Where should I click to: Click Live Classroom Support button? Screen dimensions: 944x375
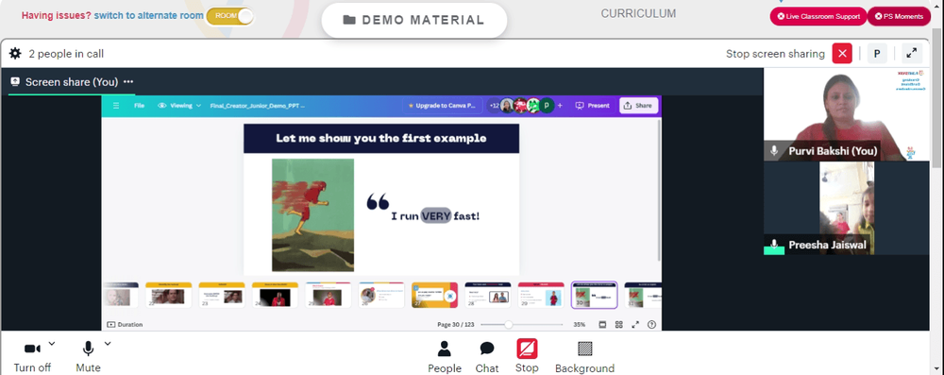818,16
